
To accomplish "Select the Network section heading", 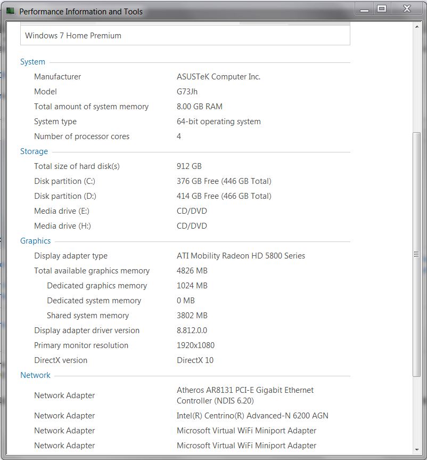I will [35, 375].
